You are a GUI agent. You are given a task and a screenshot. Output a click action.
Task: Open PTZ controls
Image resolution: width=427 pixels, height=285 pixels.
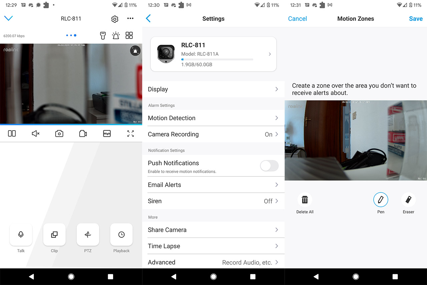[88, 235]
